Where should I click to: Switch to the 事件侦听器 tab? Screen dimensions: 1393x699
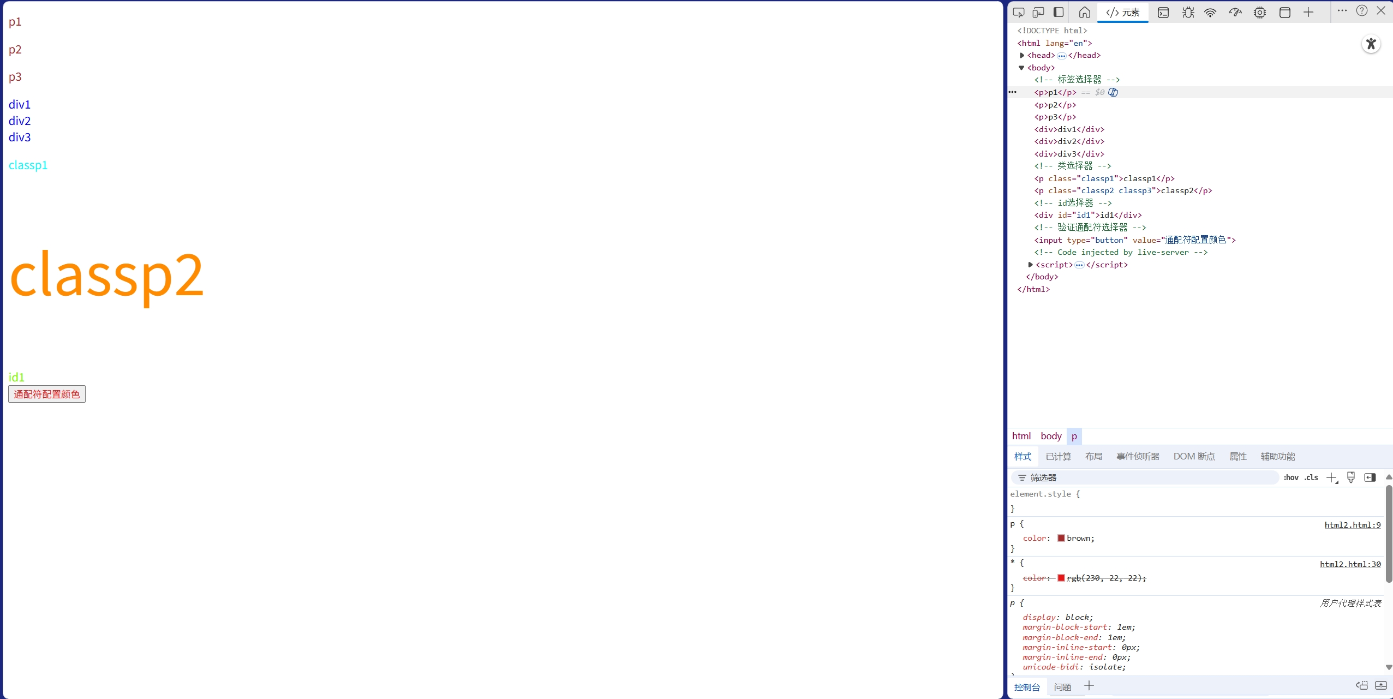pyautogui.click(x=1138, y=456)
